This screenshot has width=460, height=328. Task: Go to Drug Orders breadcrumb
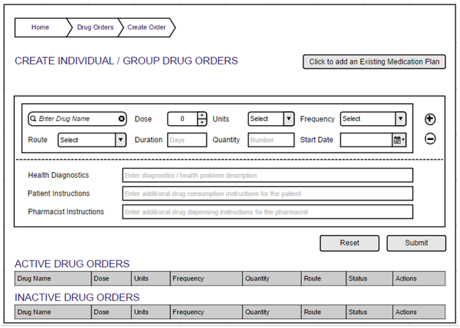pyautogui.click(x=95, y=27)
